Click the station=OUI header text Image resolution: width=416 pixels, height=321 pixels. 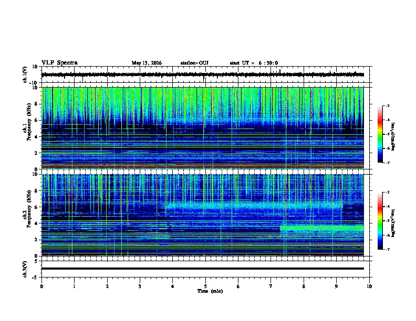coord(194,63)
